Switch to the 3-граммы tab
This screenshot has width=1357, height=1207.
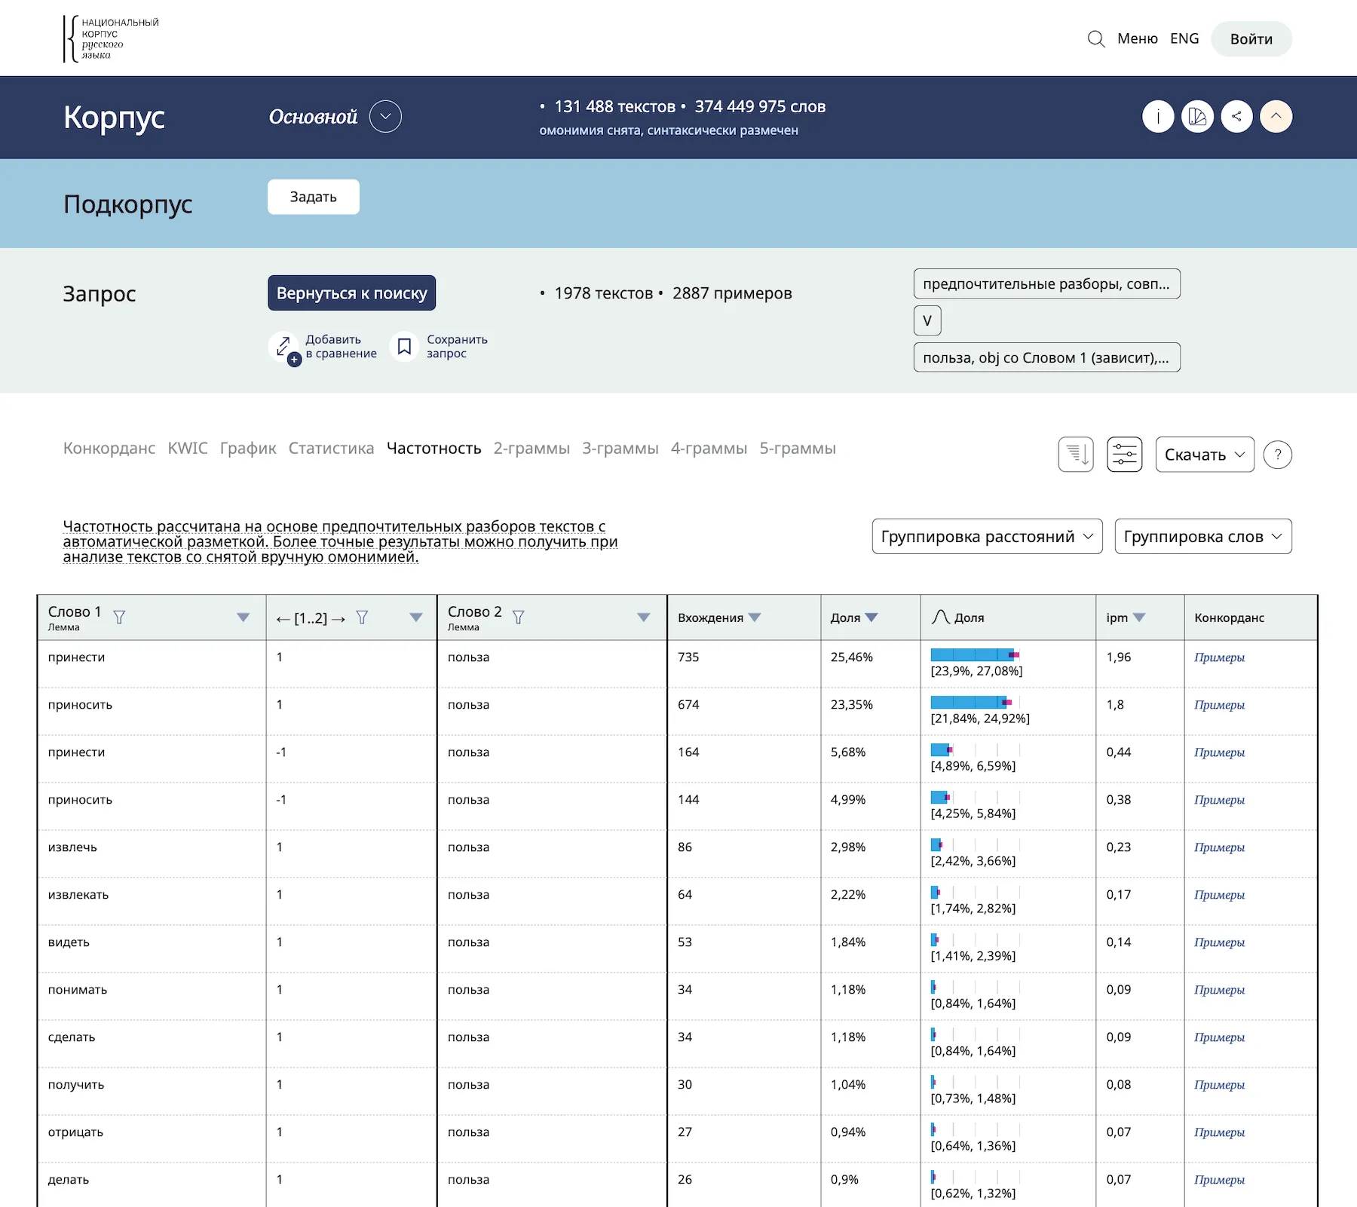(620, 449)
